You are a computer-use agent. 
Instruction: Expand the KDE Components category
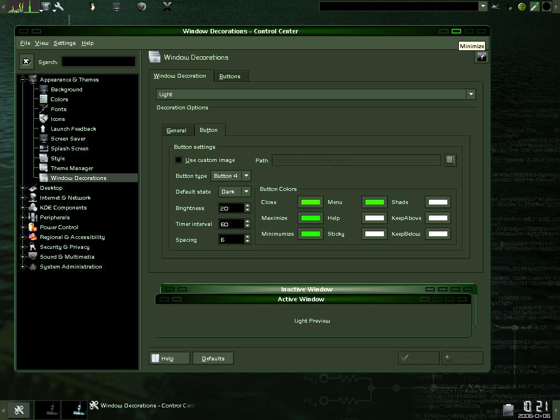[22, 207]
